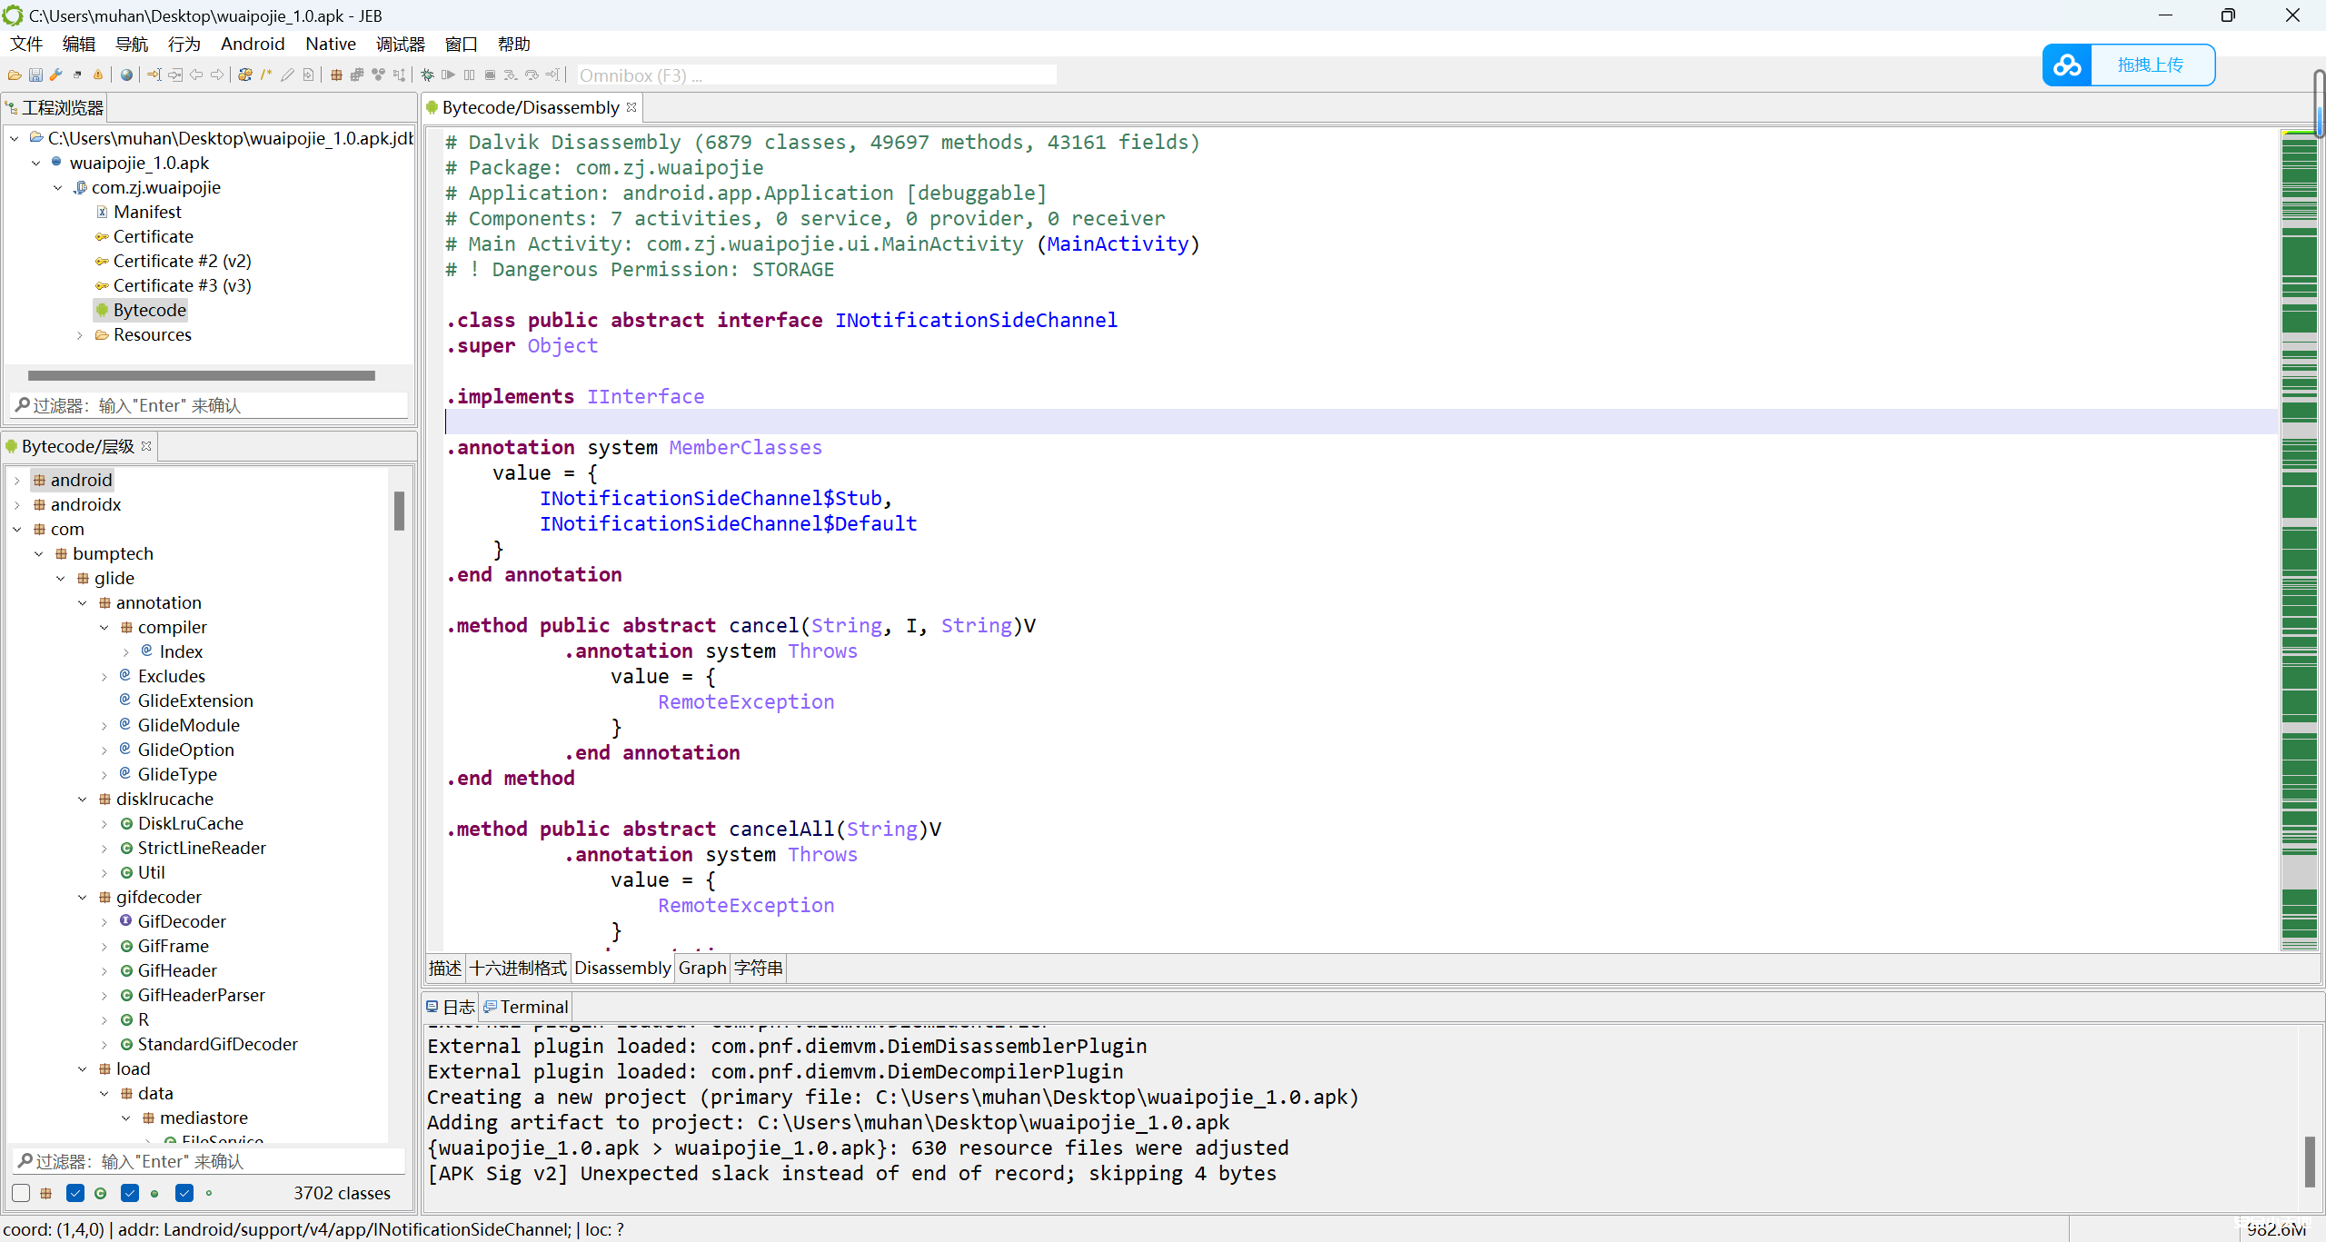Screen dimensions: 2326x1242
Task: Click the green bug debugger icon
Action: (427, 75)
